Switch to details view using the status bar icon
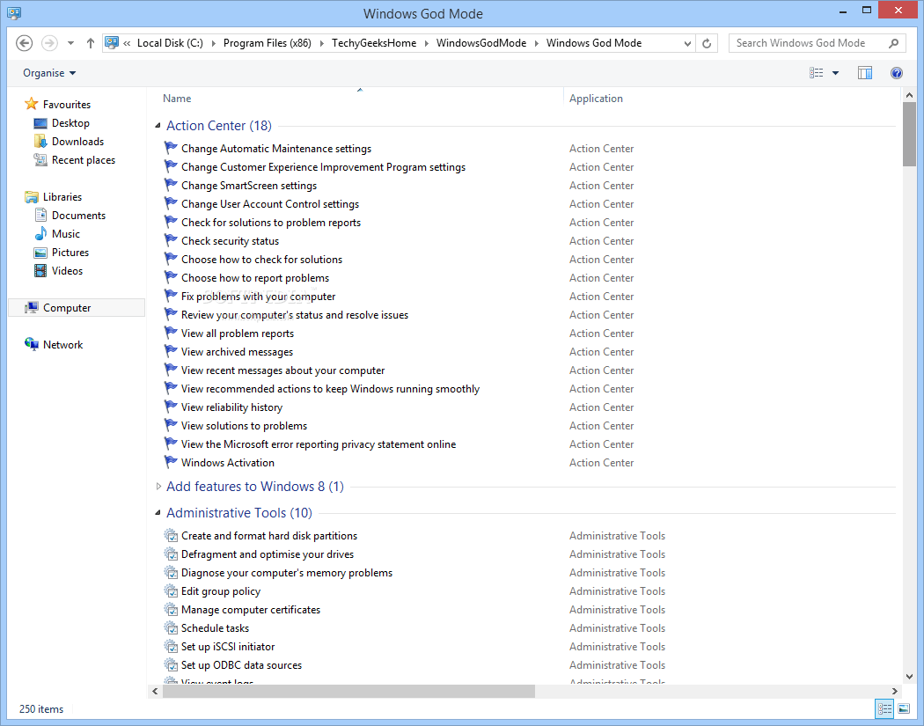 [884, 708]
